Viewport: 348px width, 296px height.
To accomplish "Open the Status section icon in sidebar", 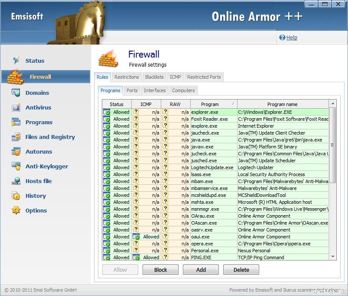I will (16, 60).
